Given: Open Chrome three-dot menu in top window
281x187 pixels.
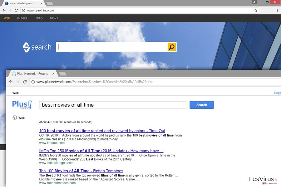Looking at the screenshot, I should pos(277,10).
